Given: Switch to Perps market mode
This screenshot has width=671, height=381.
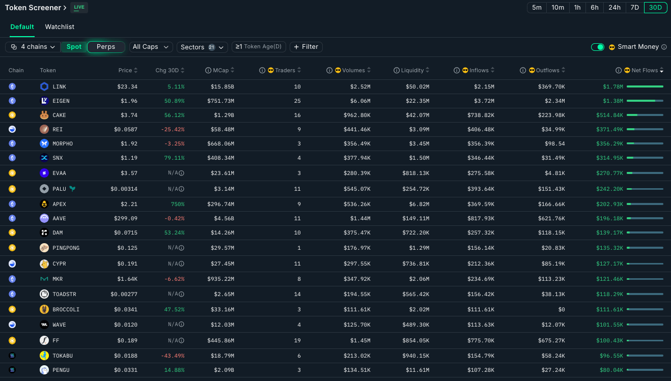Looking at the screenshot, I should click(106, 47).
